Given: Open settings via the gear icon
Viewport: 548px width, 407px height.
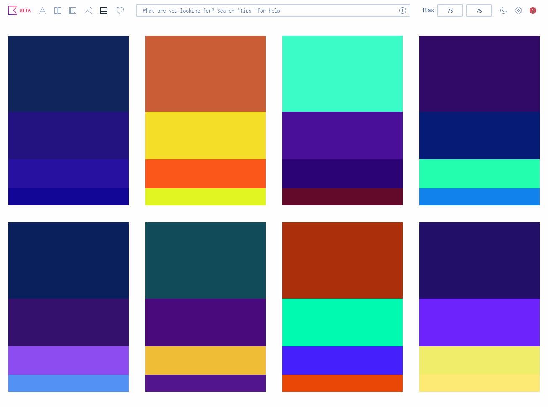Looking at the screenshot, I should pyautogui.click(x=519, y=11).
